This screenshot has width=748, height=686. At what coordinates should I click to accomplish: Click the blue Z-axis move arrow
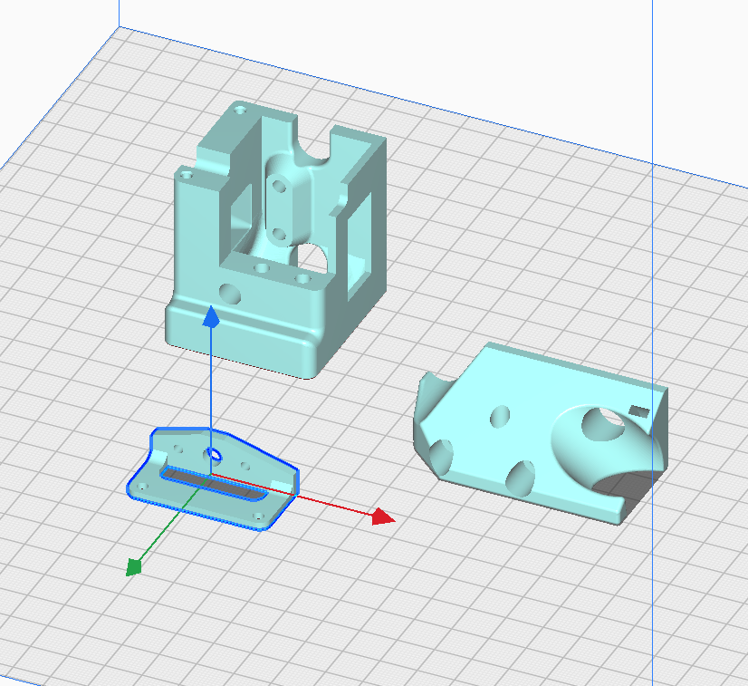[211, 317]
